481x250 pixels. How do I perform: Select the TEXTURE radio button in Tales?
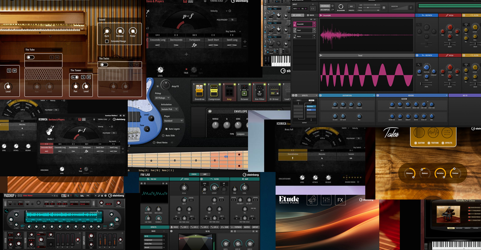[429, 143]
